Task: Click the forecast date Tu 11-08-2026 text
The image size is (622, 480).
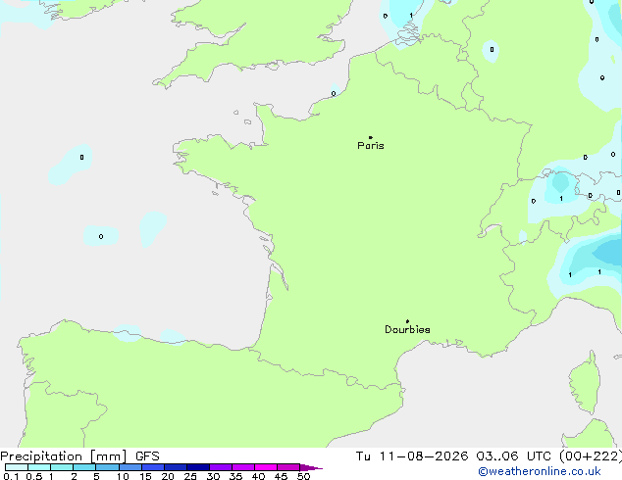Action: (x=412, y=456)
